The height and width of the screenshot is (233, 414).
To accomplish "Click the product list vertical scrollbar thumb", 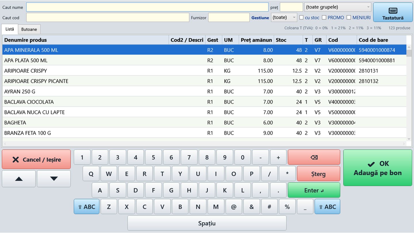I will (x=409, y=53).
